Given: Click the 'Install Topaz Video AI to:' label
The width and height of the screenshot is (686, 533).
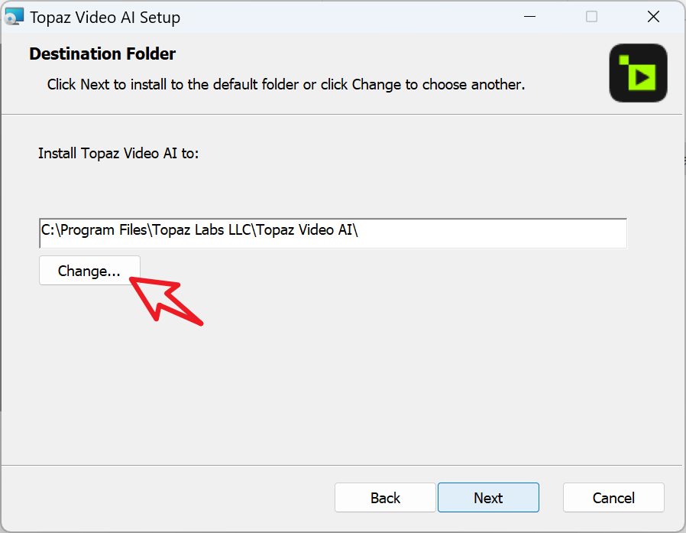Looking at the screenshot, I should click(x=118, y=153).
